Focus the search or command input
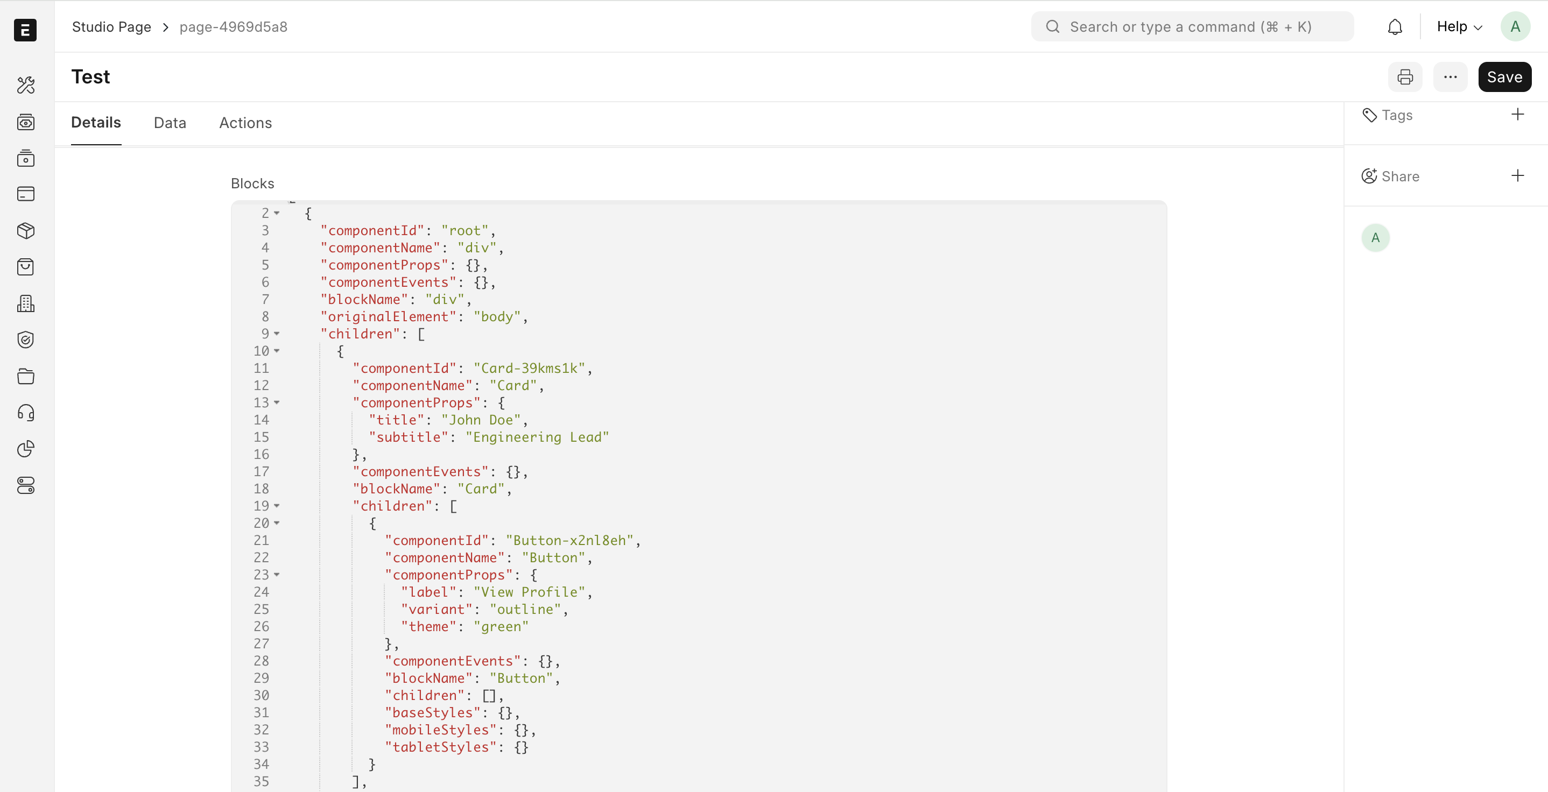Image resolution: width=1548 pixels, height=792 pixels. click(1192, 26)
